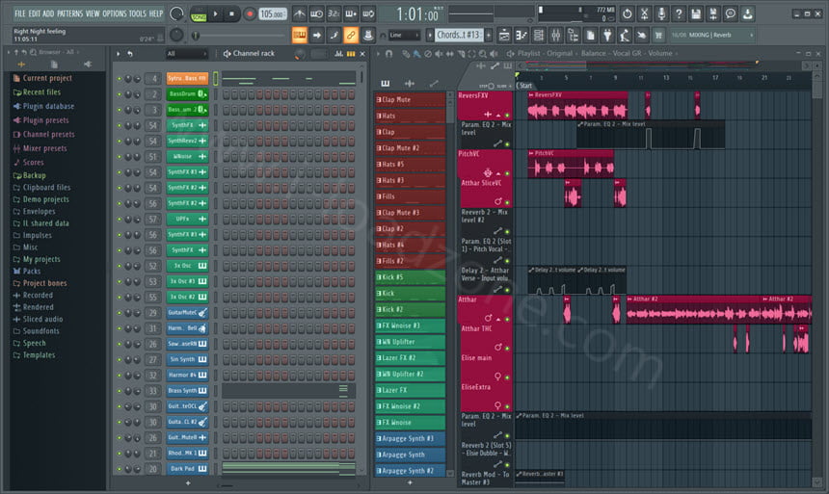Toggle the metronome icon

click(299, 14)
